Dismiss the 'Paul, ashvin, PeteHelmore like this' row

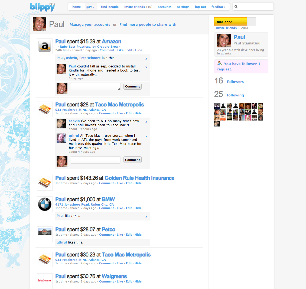[x=146, y=59]
